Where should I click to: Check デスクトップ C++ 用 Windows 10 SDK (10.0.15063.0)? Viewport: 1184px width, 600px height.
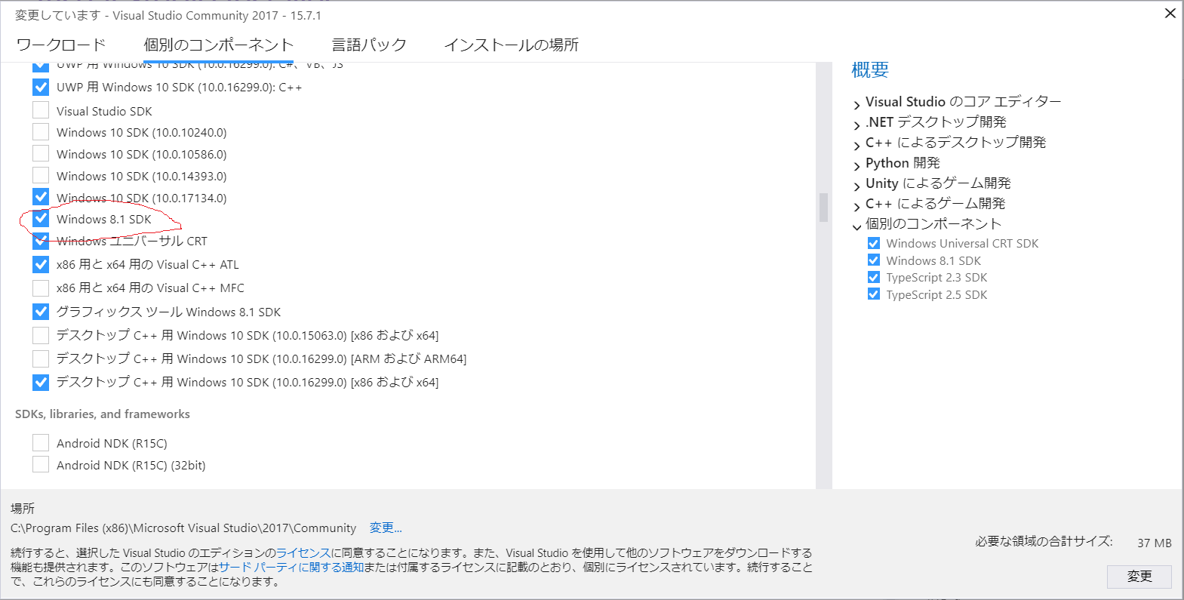(41, 335)
